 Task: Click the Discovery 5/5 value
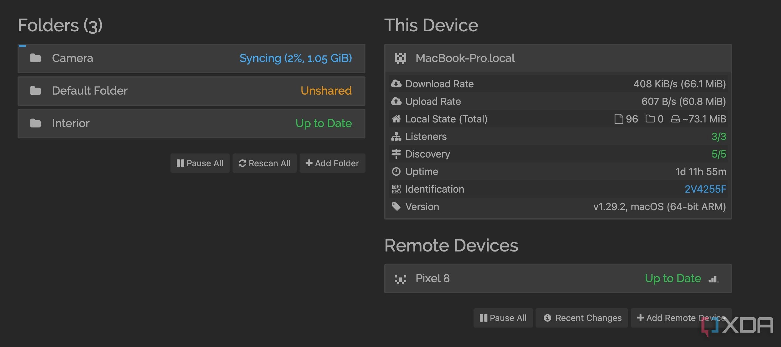pyautogui.click(x=719, y=154)
